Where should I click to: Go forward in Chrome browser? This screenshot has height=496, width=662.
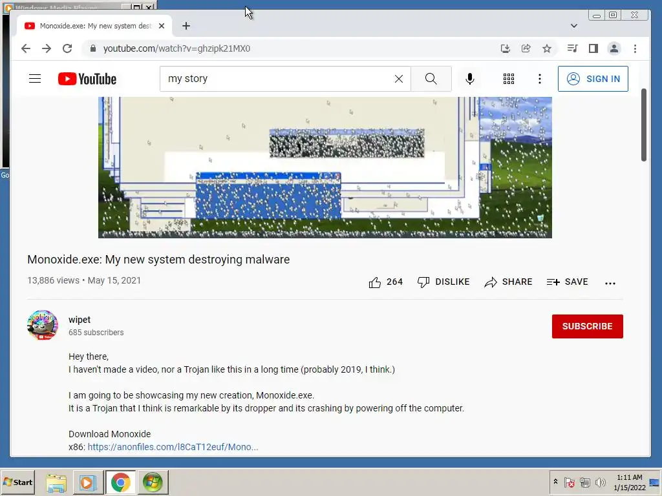pyautogui.click(x=47, y=48)
